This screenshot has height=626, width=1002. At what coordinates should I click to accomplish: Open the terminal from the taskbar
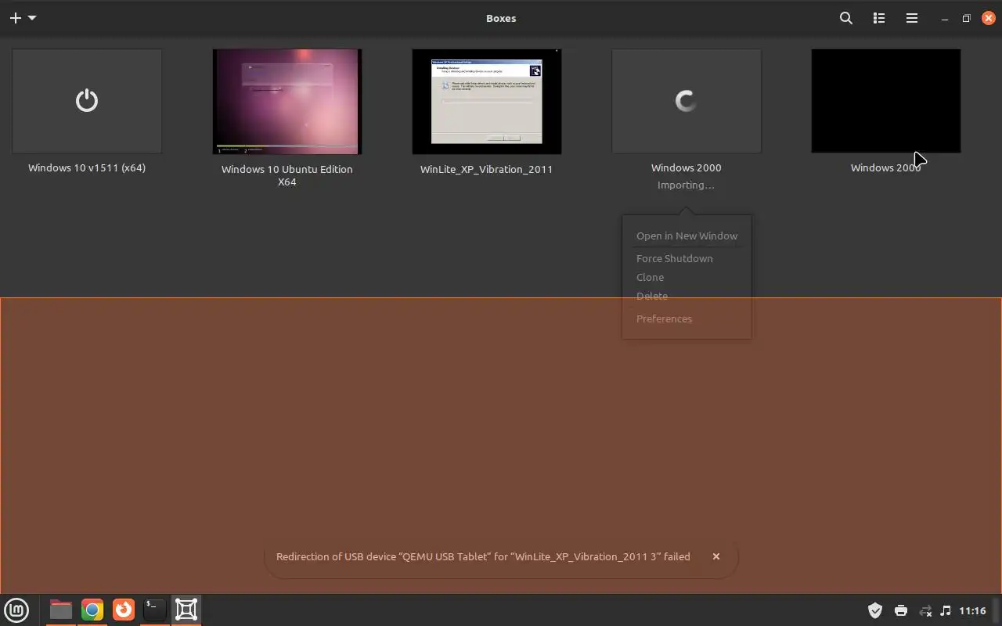[155, 610]
